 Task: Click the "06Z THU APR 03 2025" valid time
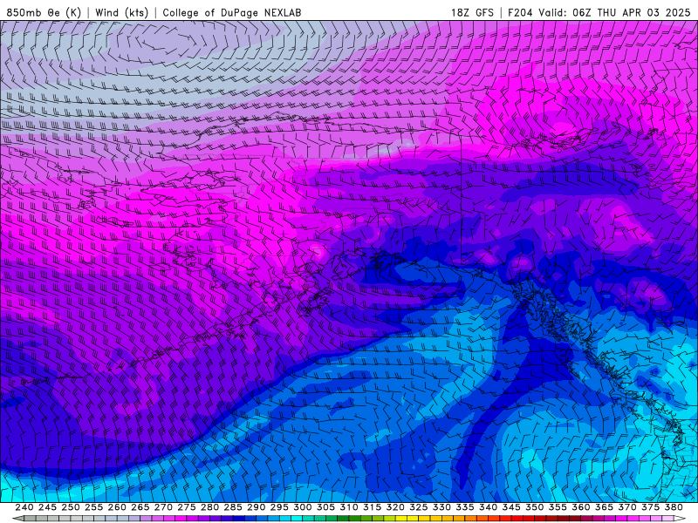tap(631, 12)
